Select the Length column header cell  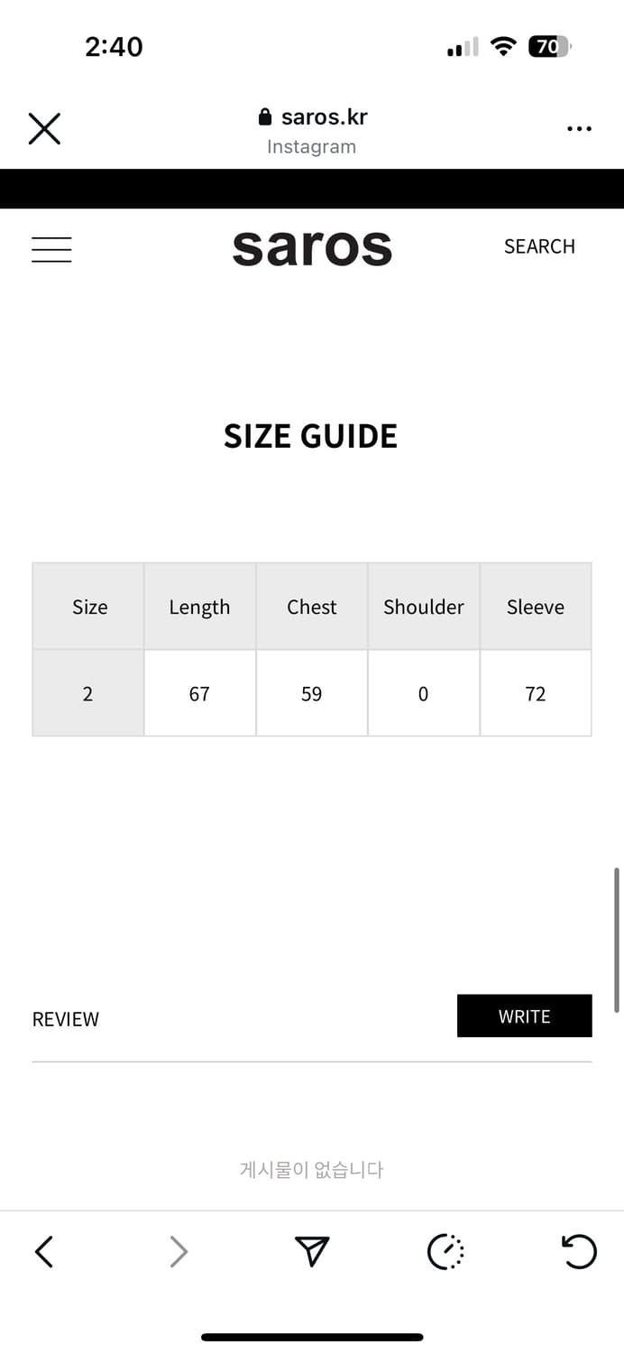point(199,607)
